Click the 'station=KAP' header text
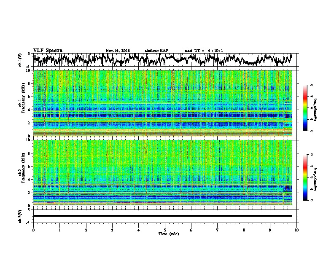The width and height of the screenshot is (334, 258). (x=156, y=51)
